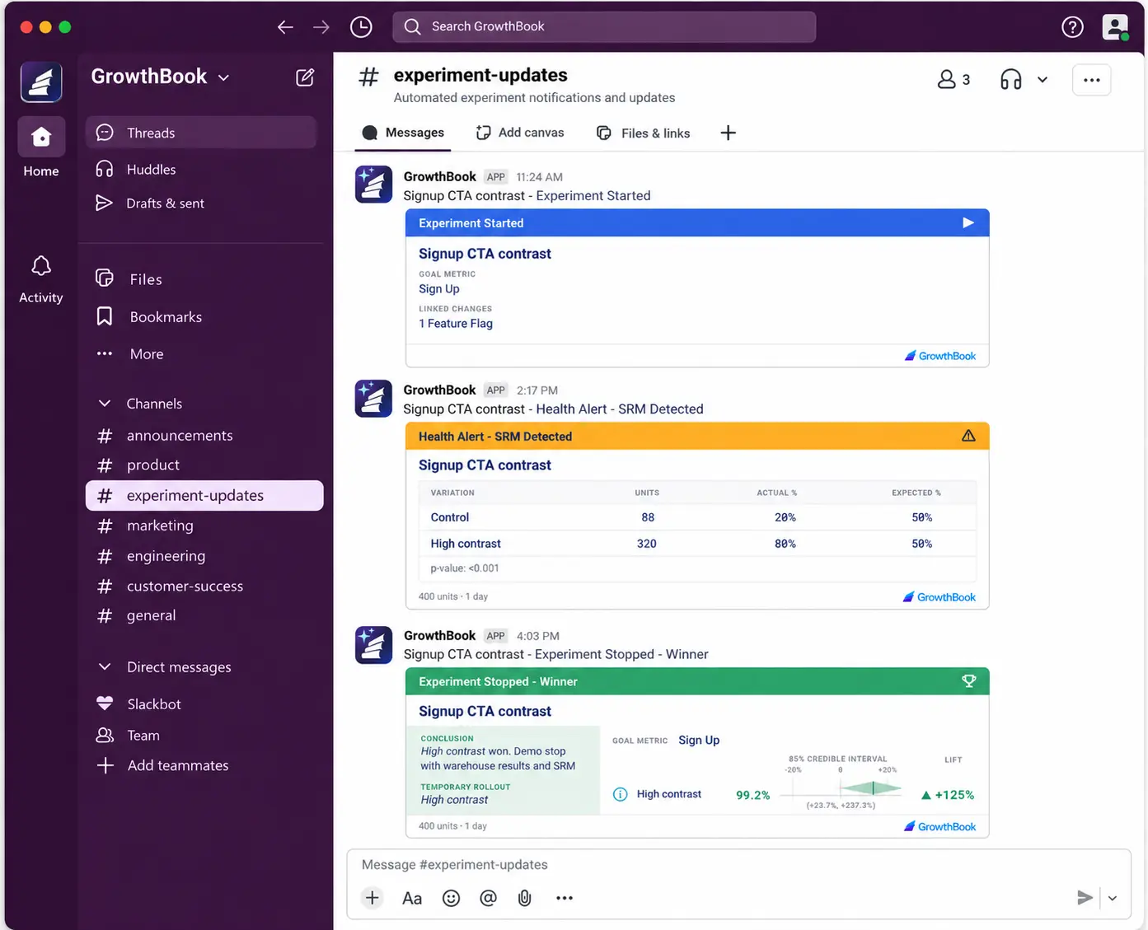Open the user profile avatar

(1115, 27)
